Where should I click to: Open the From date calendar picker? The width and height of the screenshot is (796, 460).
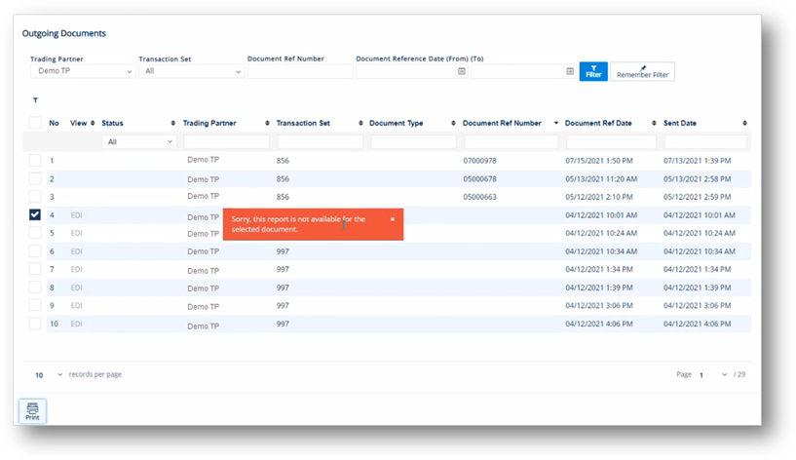(x=462, y=71)
